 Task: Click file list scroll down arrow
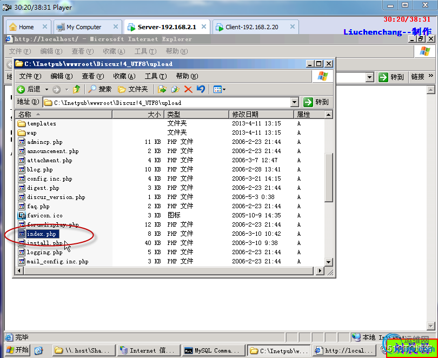point(329,262)
